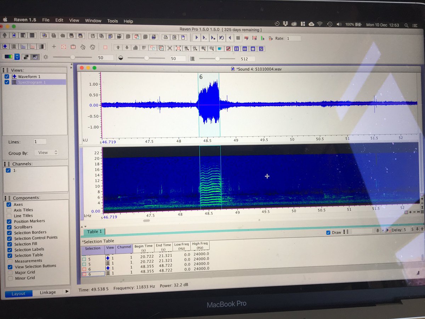Enable the Axis Titles checkbox
Viewport: 425px width, 319px height.
[8, 210]
